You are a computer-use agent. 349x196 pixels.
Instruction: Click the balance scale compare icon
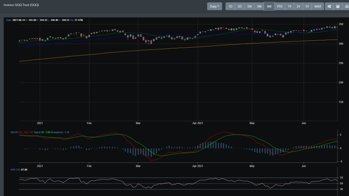click(346, 6)
